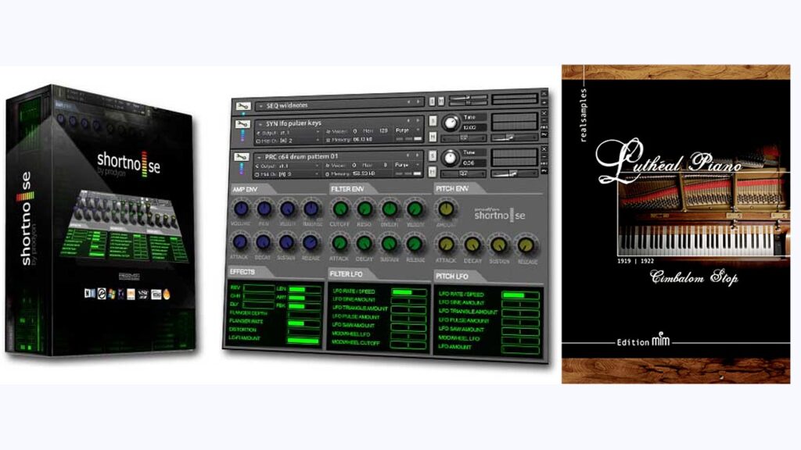Click the AMP ENV Volume knob
Image resolution: width=801 pixels, height=450 pixels.
[241, 208]
